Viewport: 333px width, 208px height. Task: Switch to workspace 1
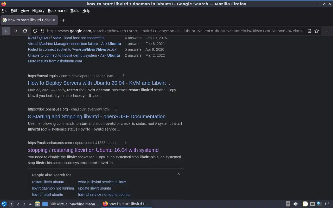coord(11,204)
